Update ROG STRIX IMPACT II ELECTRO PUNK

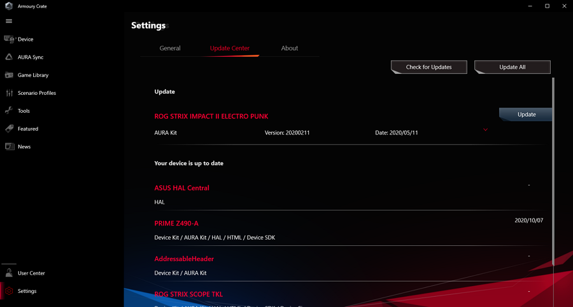(x=526, y=115)
